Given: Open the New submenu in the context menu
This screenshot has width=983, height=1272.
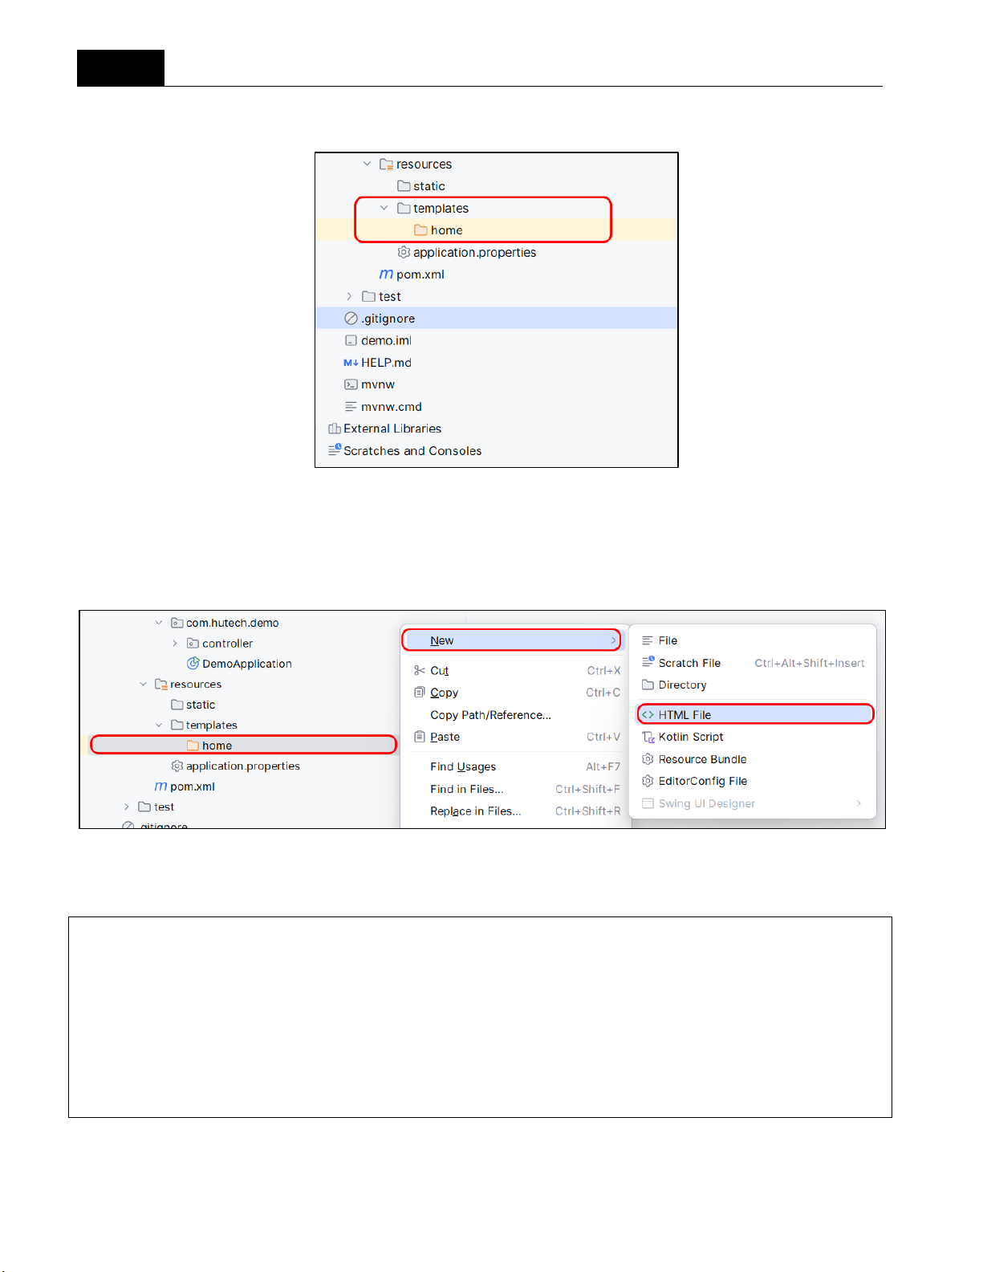Looking at the screenshot, I should 511,640.
